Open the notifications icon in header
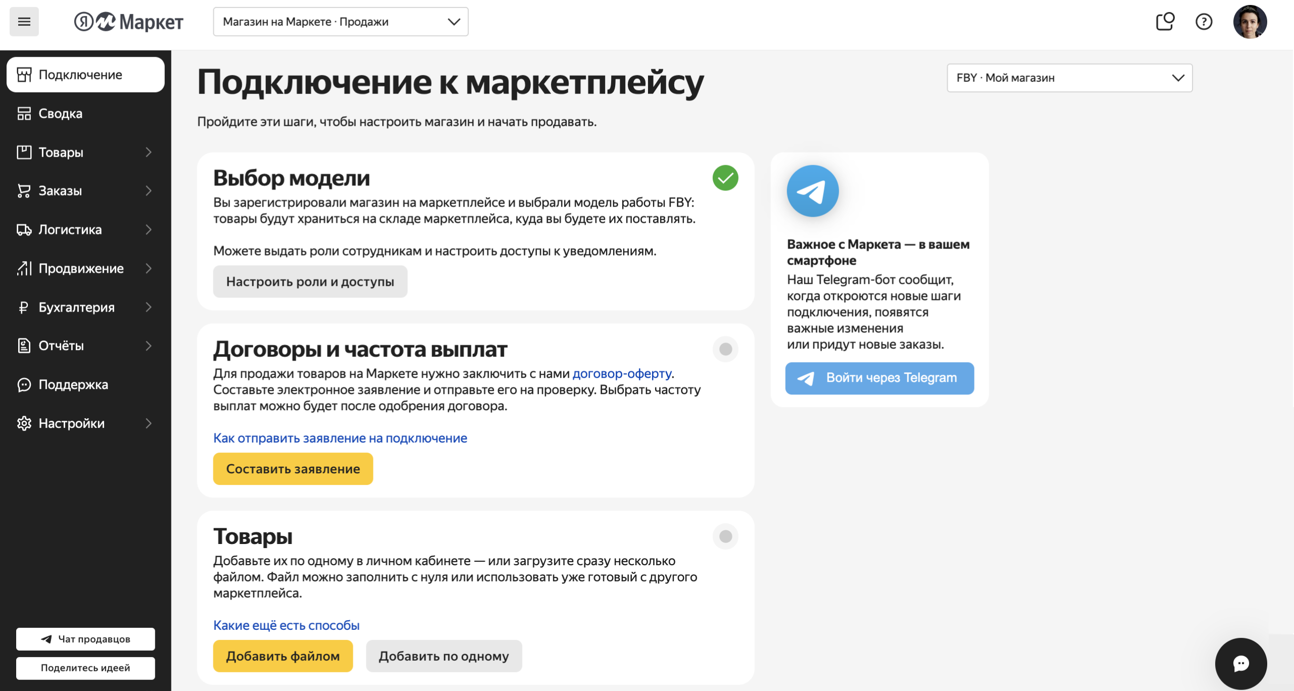This screenshot has height=691, width=1294. [x=1165, y=22]
